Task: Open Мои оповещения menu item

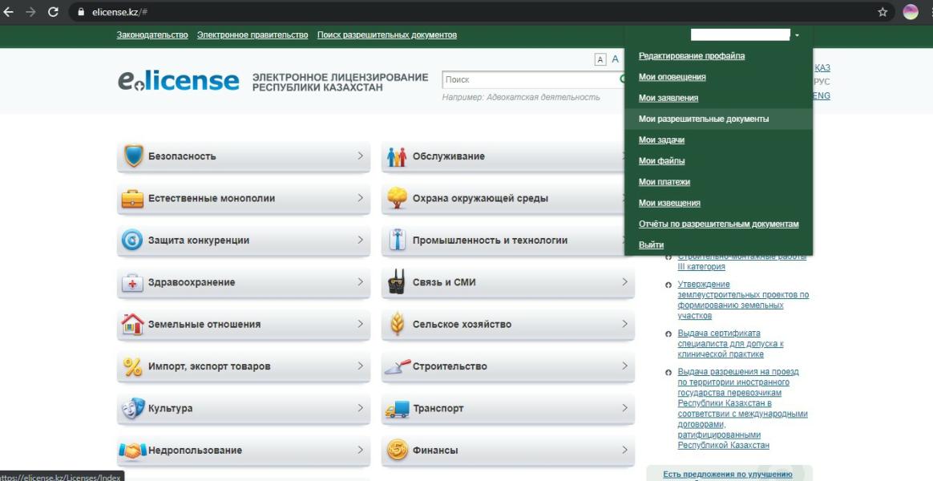Action: (x=672, y=77)
